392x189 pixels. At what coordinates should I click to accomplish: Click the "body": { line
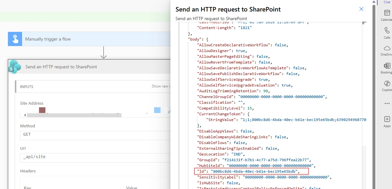pos(198,39)
